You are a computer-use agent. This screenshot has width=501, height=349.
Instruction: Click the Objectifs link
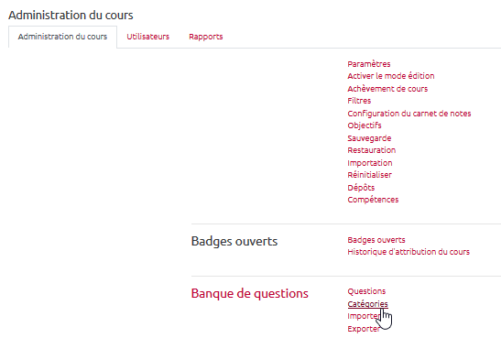click(365, 125)
